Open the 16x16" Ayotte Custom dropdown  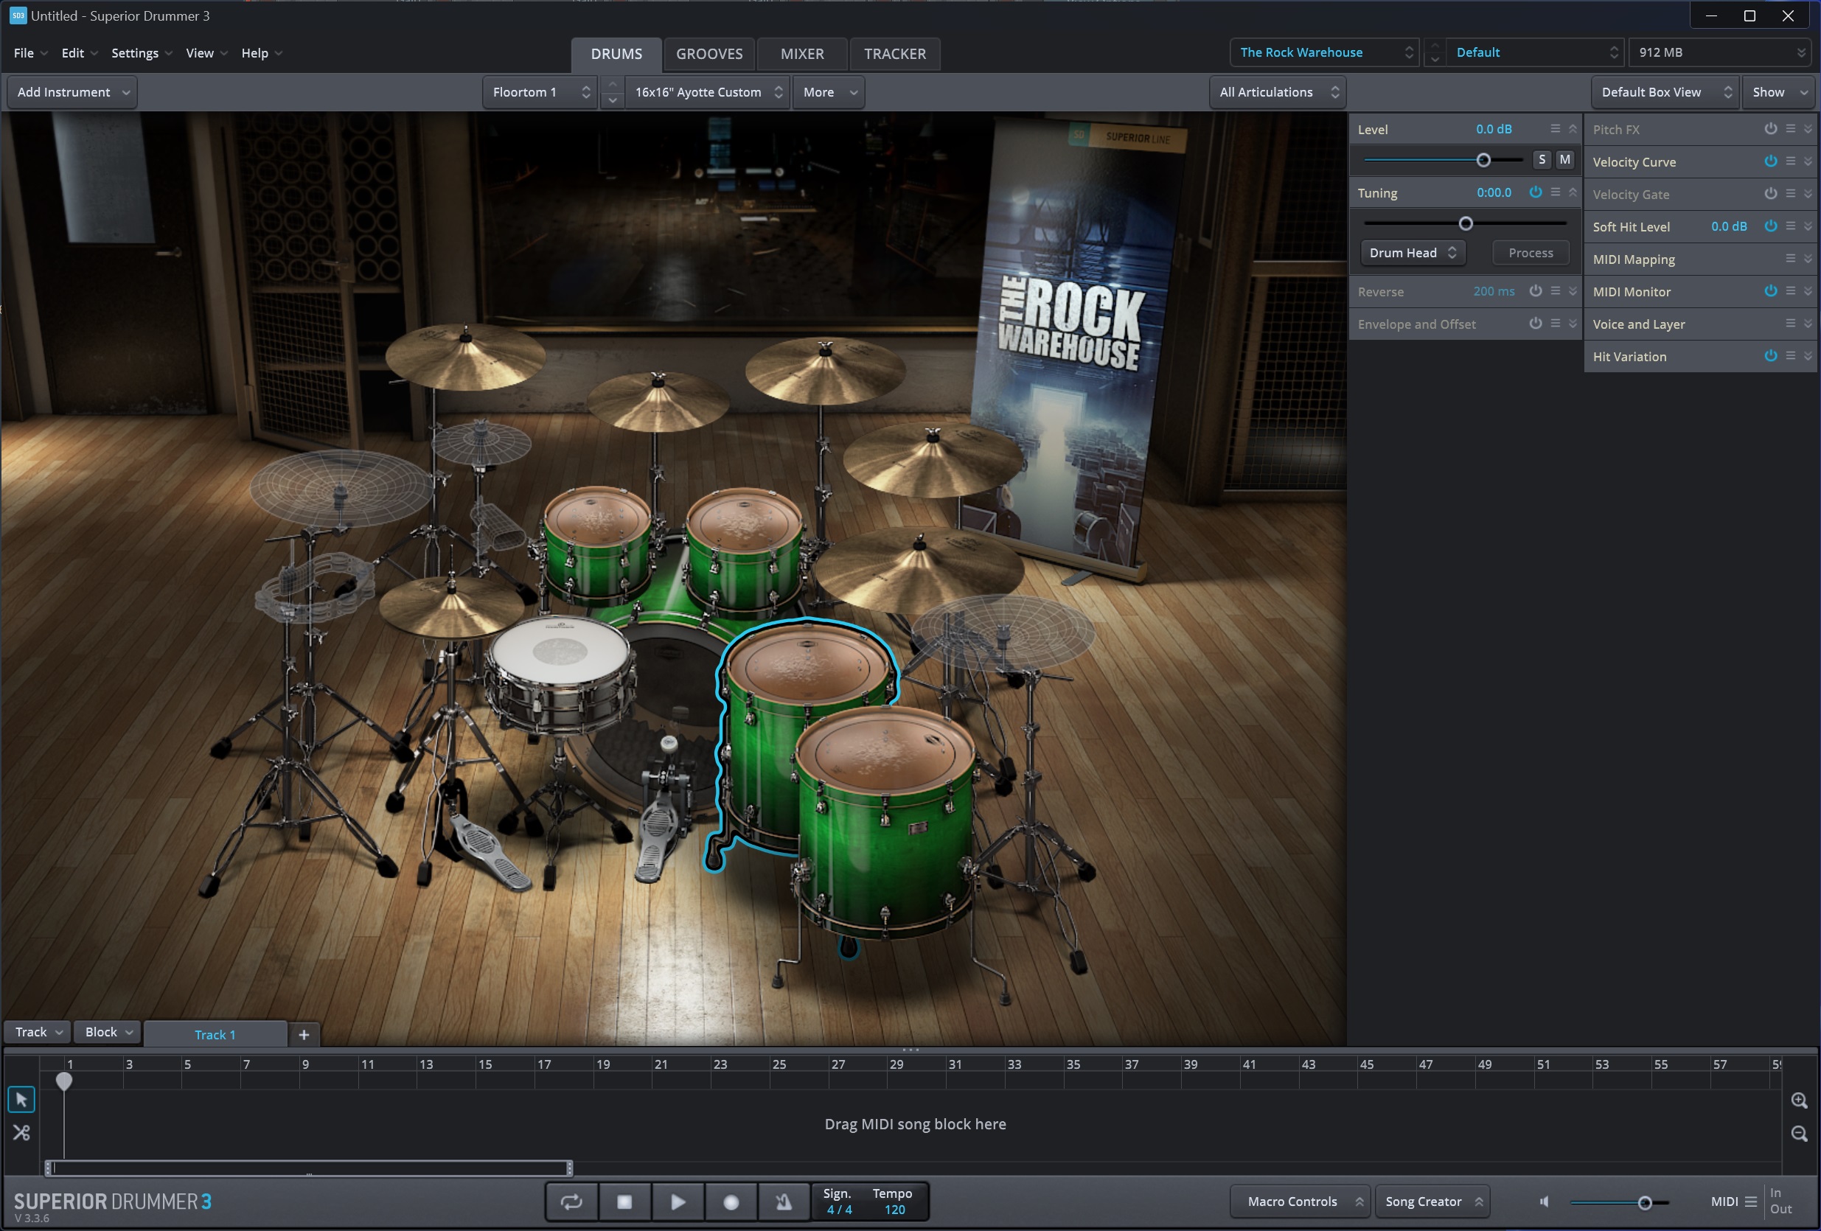708,92
